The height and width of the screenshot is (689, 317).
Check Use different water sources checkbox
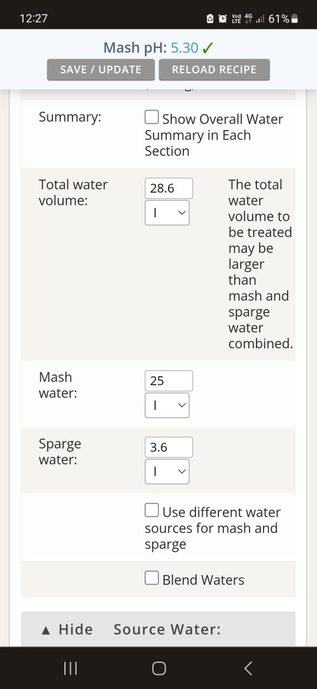[x=151, y=510]
